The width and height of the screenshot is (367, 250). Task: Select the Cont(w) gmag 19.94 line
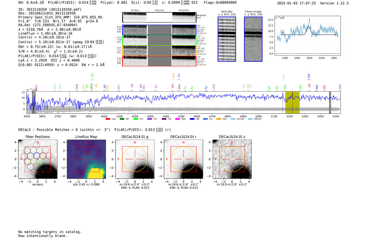point(61,42)
